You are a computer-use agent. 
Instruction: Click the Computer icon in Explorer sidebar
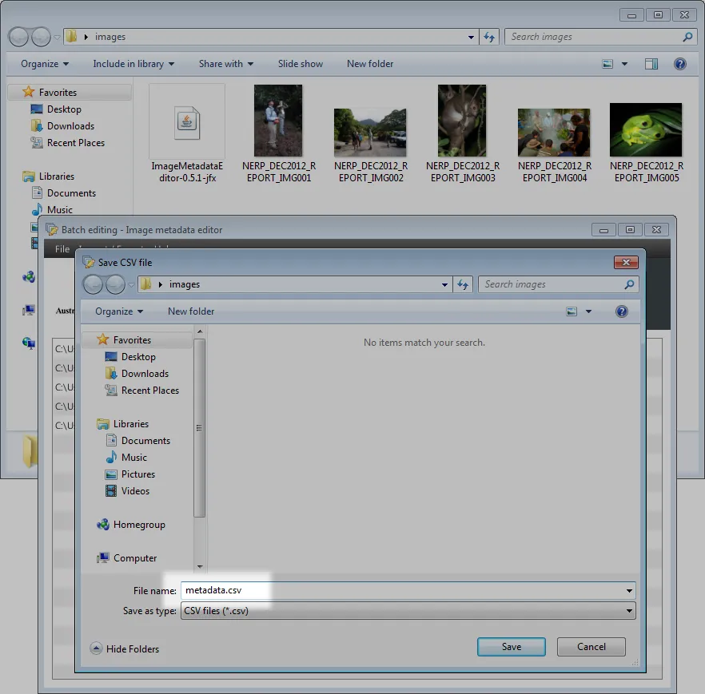click(29, 310)
